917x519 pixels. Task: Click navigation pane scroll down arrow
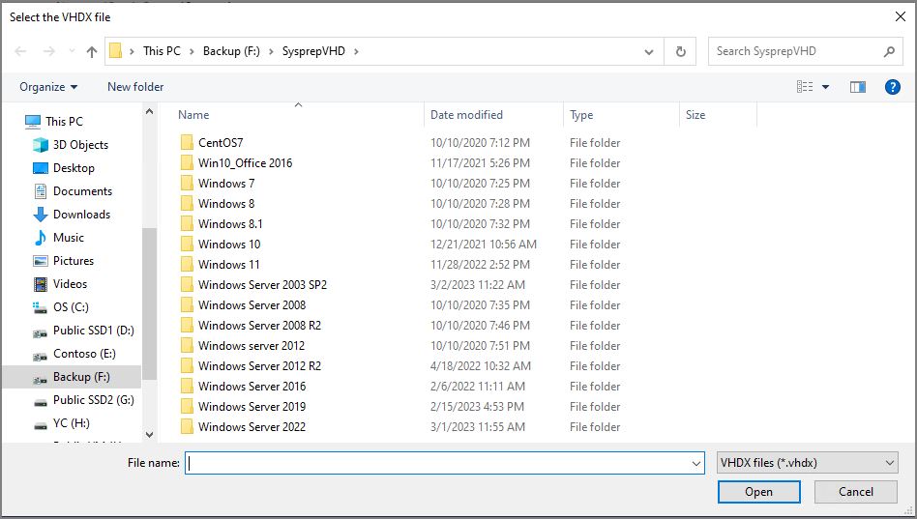click(x=149, y=434)
